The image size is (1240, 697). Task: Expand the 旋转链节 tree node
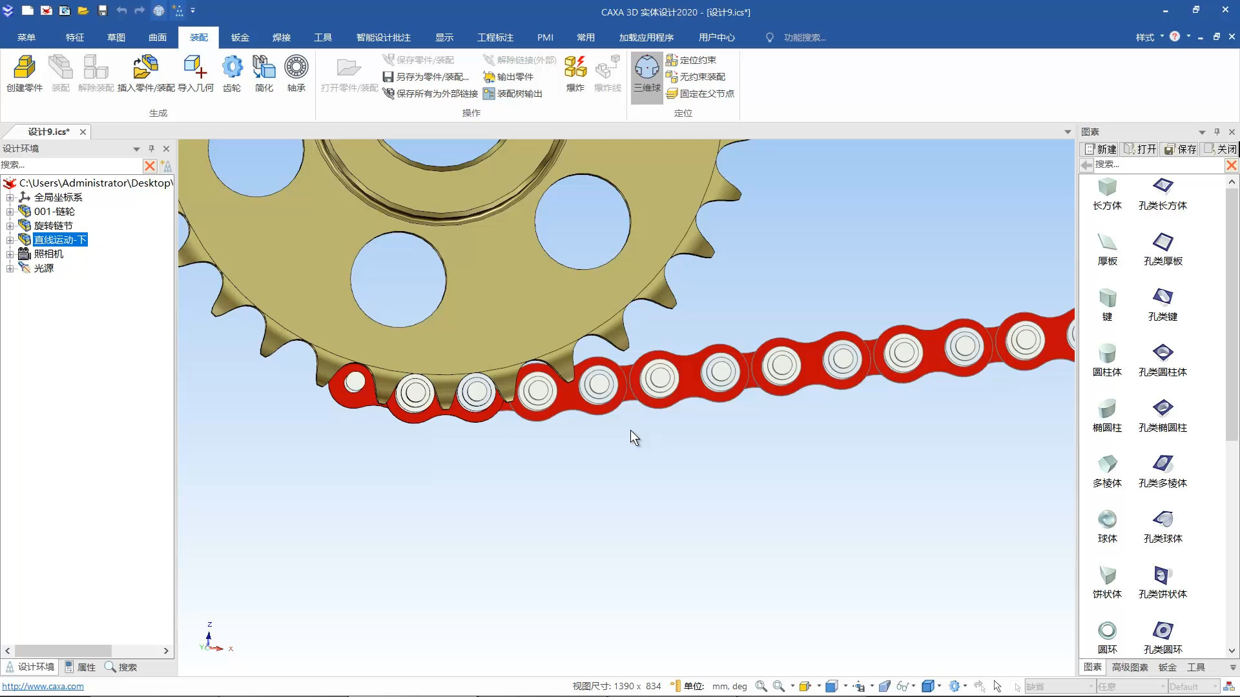tap(10, 226)
